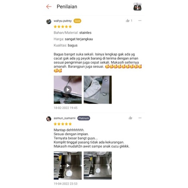Play asmun_sumarni's sink review video

pos(68,166)
